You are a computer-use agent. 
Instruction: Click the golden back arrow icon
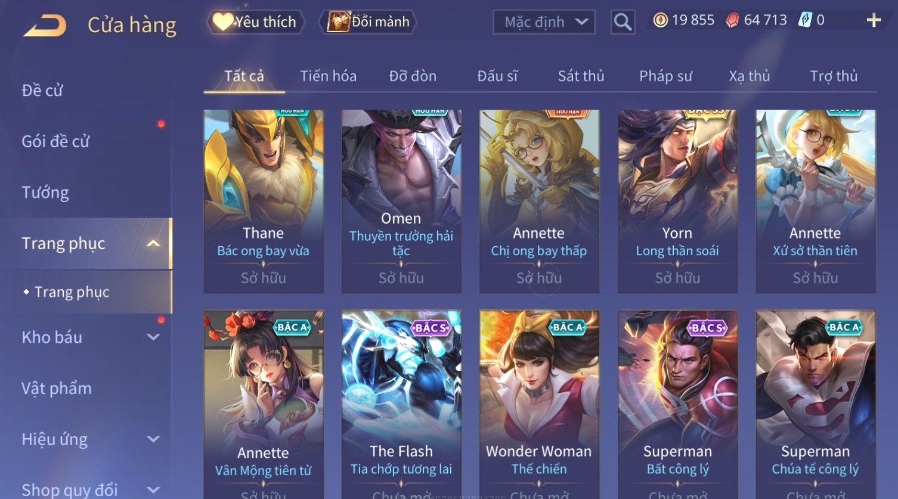45,26
